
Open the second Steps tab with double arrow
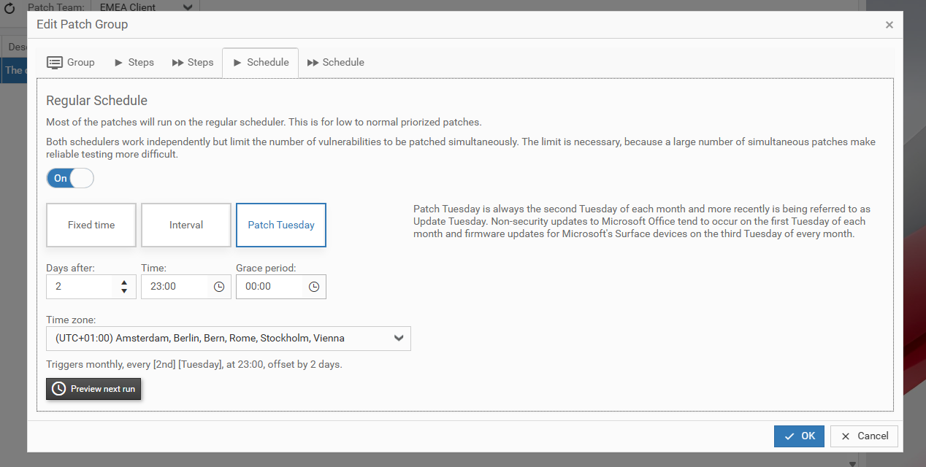click(193, 62)
